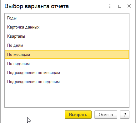Cancel using the Отмена button

106,115
